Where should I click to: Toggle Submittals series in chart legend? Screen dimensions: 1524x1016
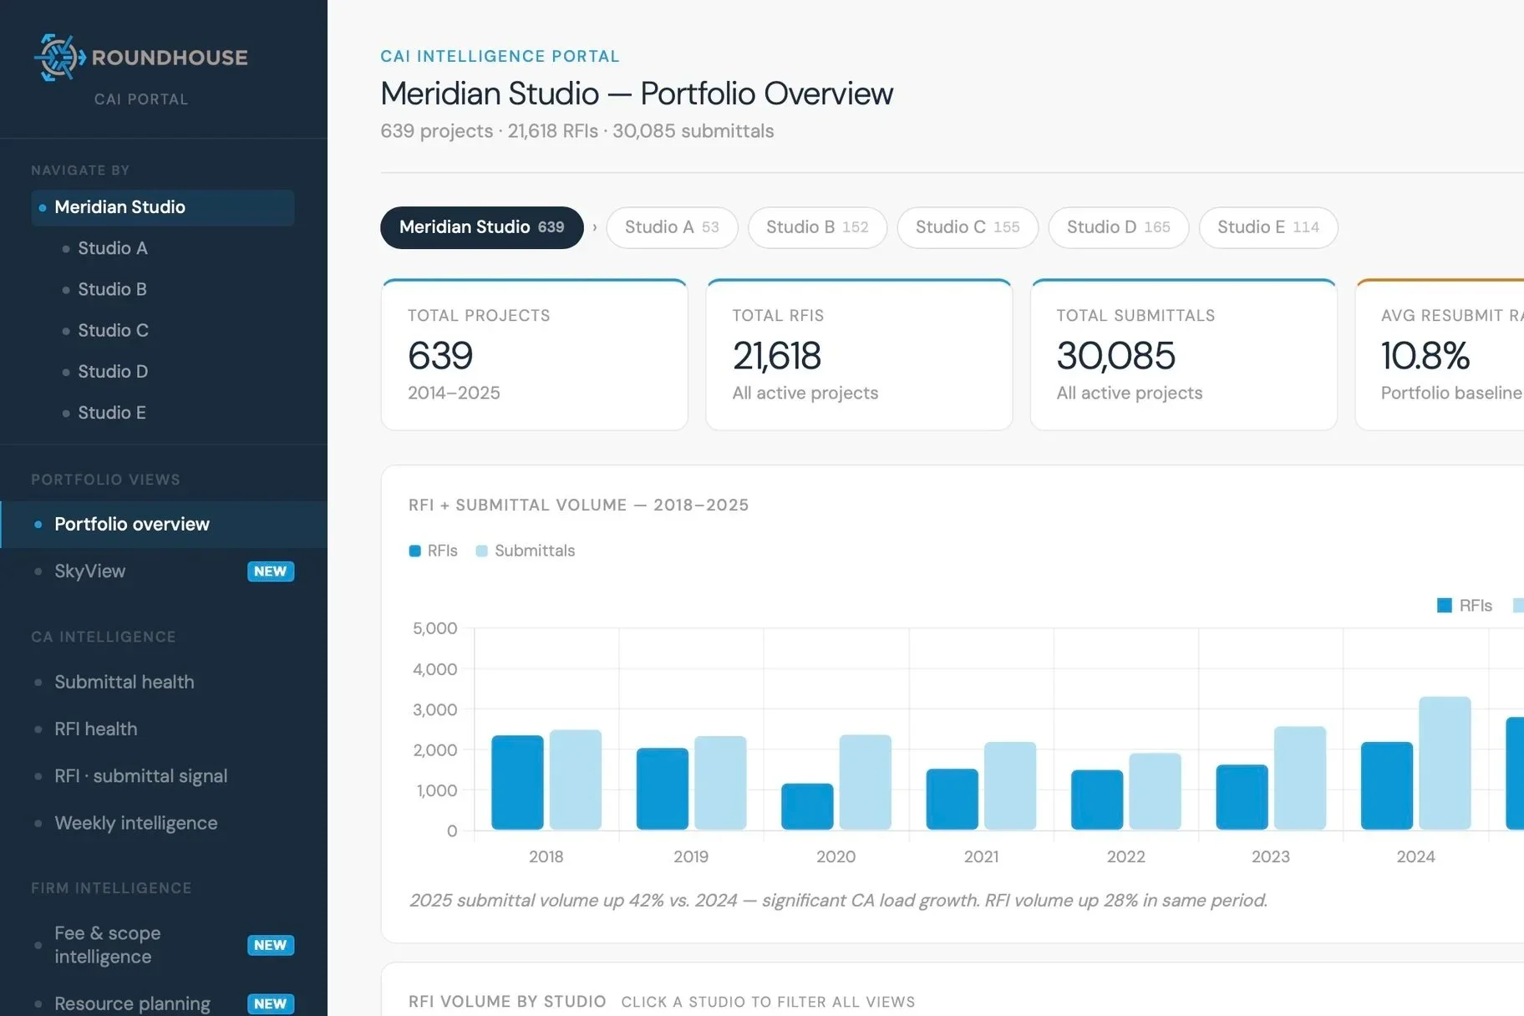point(526,551)
